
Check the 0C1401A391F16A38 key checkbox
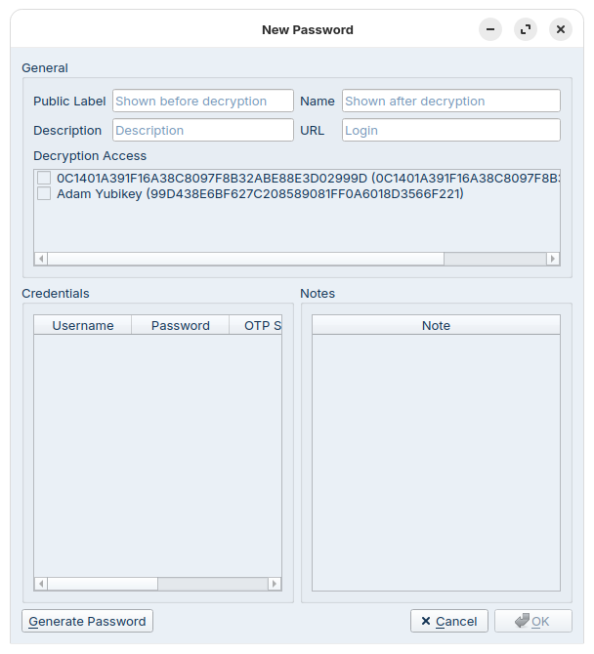pos(44,178)
